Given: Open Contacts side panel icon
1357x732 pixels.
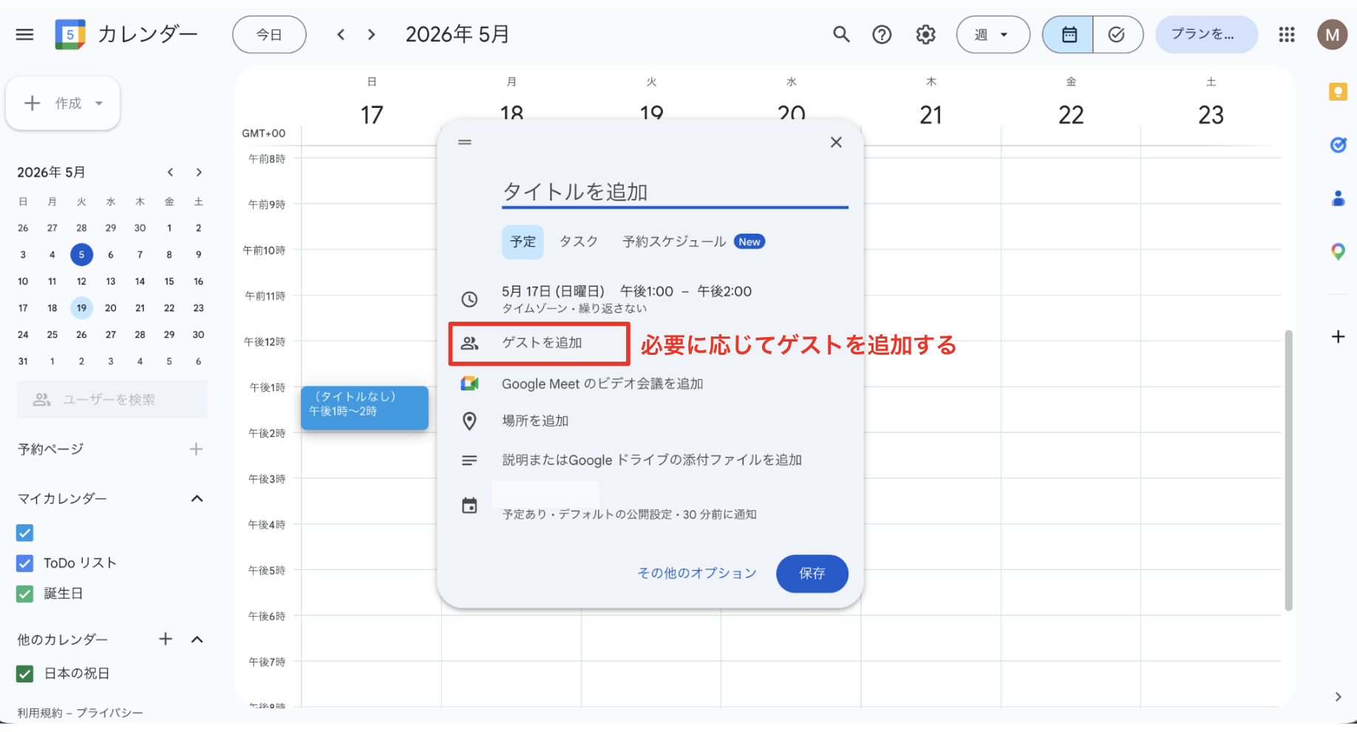Looking at the screenshot, I should point(1338,198).
